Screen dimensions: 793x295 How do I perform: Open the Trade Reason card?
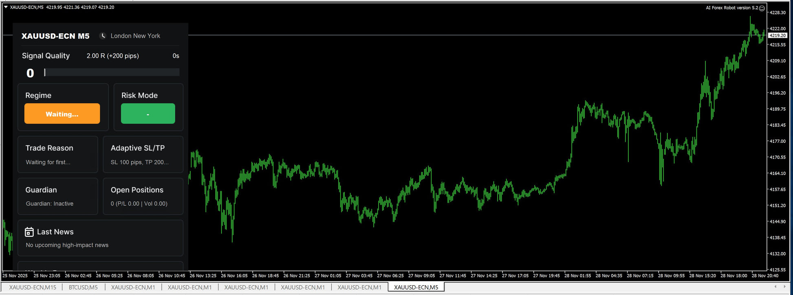(58, 155)
